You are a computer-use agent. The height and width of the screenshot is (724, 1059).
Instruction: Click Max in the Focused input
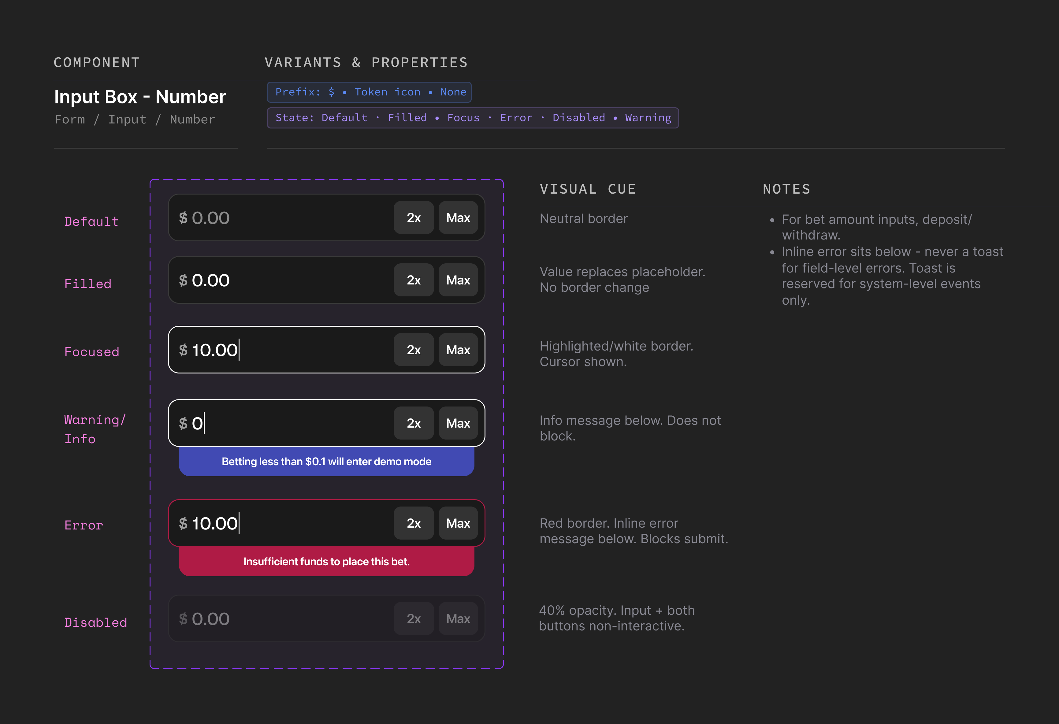(458, 350)
